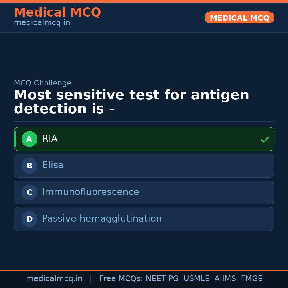Choose the Elisa answer option

click(x=53, y=165)
